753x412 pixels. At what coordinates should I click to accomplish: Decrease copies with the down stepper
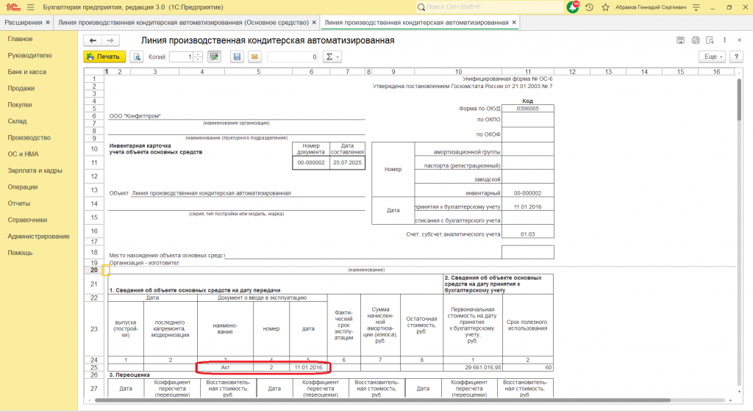pyautogui.click(x=198, y=59)
